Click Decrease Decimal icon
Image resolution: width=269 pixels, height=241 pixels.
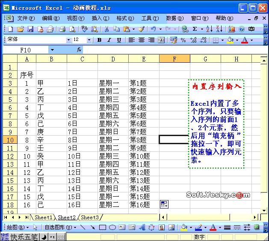click(204, 40)
